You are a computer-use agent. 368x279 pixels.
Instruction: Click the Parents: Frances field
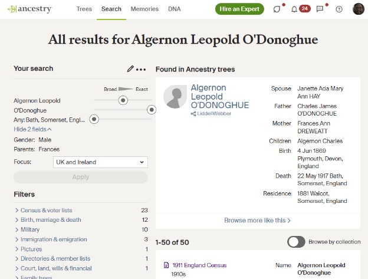(37, 149)
